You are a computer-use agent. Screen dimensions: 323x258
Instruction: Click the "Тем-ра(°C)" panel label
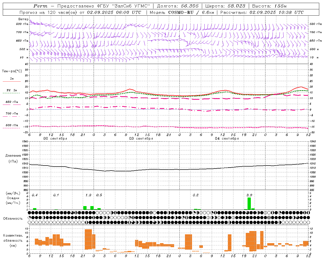pyautogui.click(x=12, y=71)
